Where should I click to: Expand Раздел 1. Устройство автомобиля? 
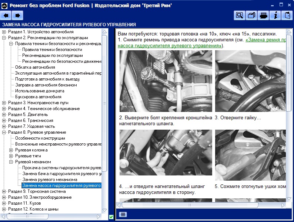[4, 32]
